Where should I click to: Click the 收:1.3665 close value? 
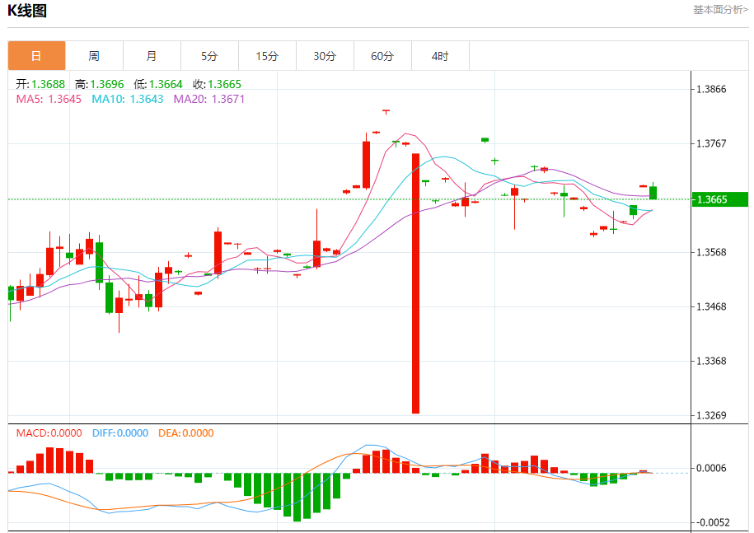coord(217,84)
